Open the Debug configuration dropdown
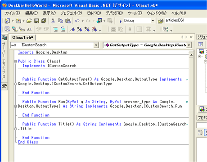The width and height of the screenshot is (207, 162). point(153,21)
